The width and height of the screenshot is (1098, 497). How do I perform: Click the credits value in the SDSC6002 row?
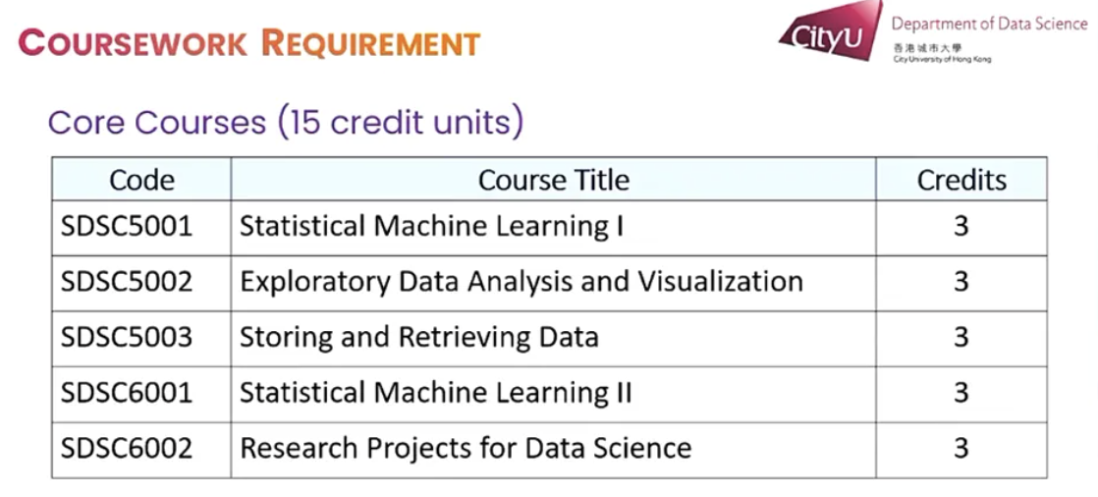coord(961,448)
